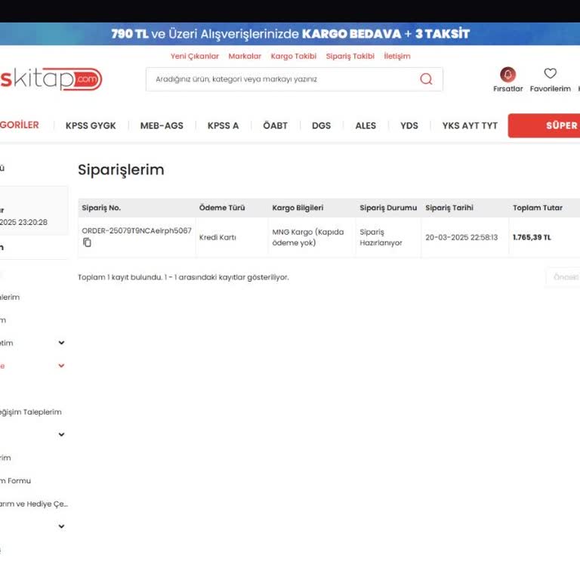
Task: Click the Sipariş Hazırlanıyor status cell
Action: (x=381, y=237)
